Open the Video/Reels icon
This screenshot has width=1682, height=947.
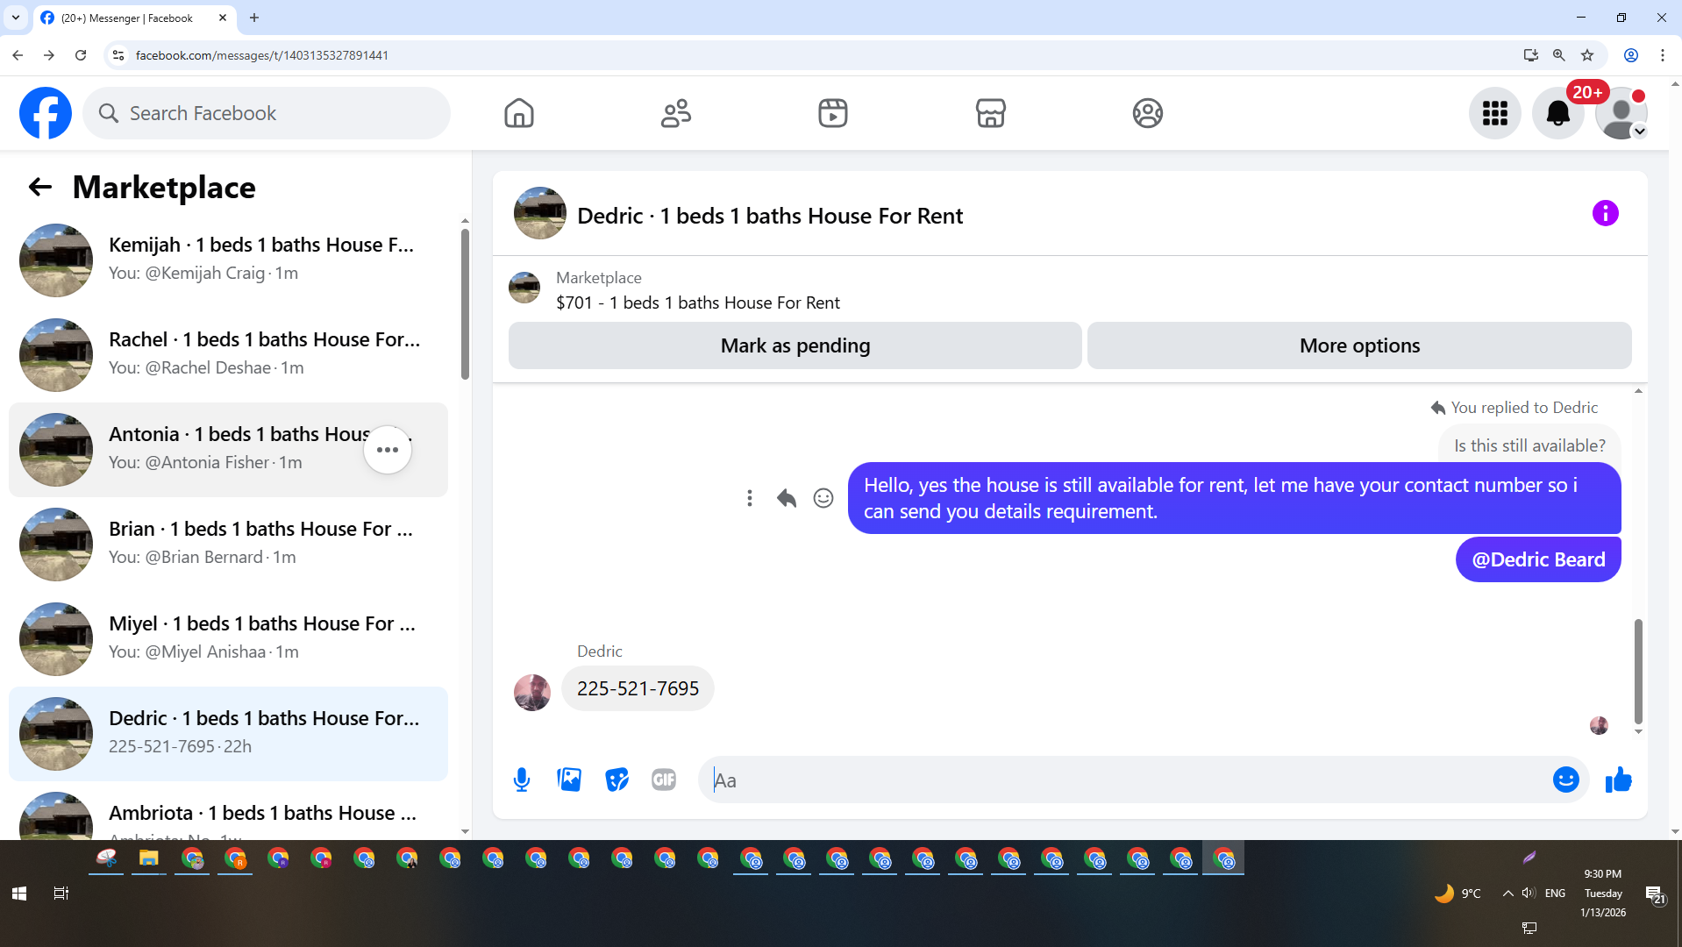[x=833, y=113]
